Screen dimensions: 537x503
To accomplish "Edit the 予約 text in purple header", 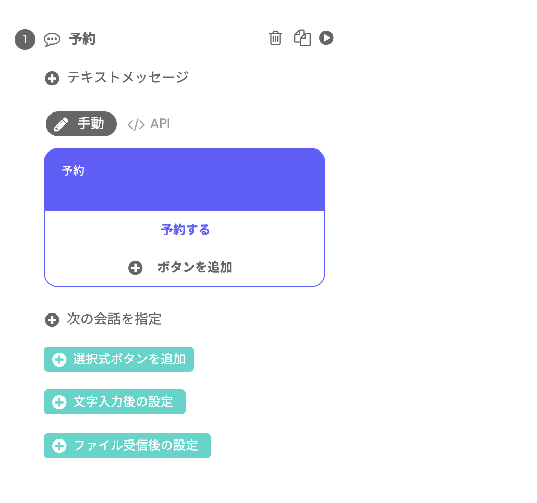I will point(73,171).
